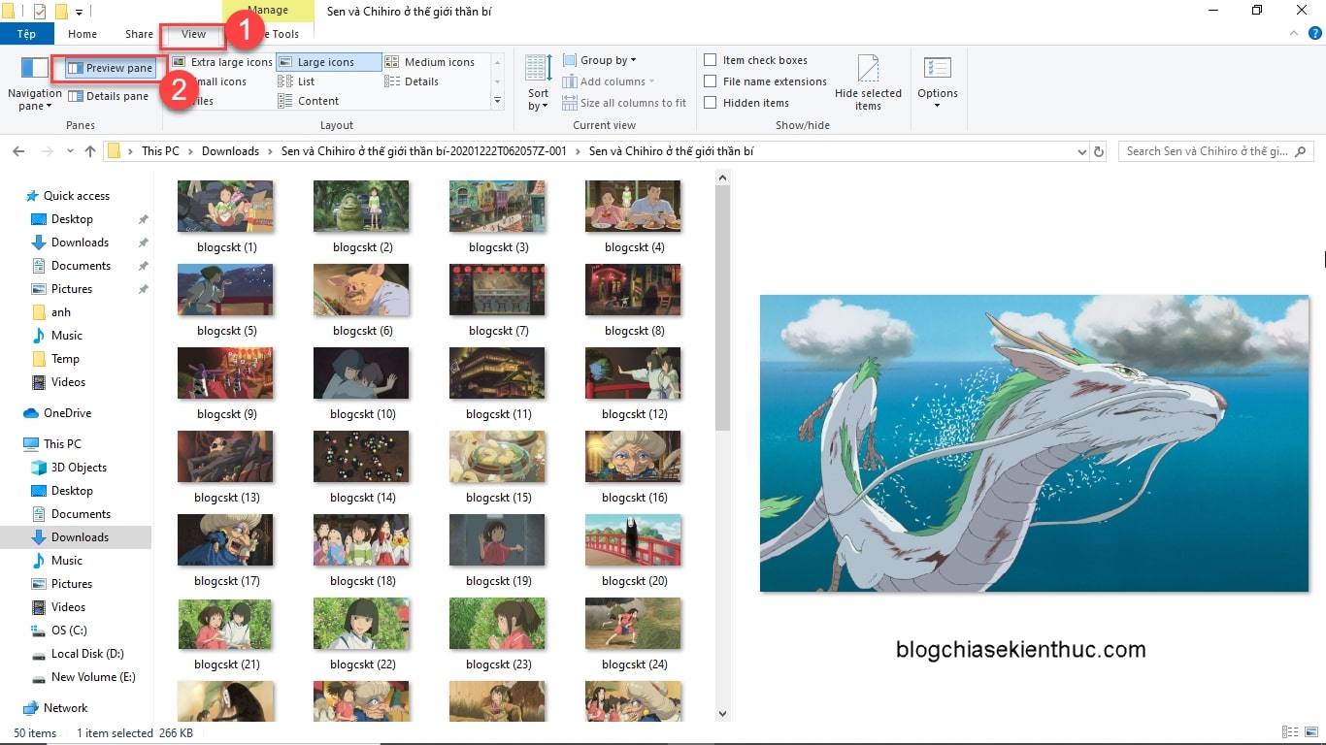Open Music under Quick access
The width and height of the screenshot is (1326, 745).
tap(58, 336)
